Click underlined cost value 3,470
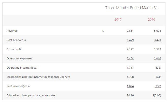Viewport: 168px width, 102px height. [x=157, y=40]
